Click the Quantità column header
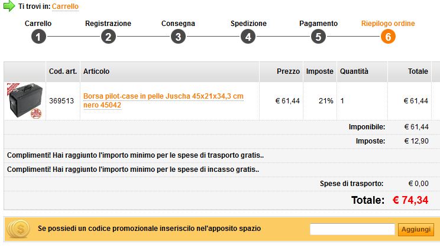This screenshot has width=440, height=251. point(354,71)
